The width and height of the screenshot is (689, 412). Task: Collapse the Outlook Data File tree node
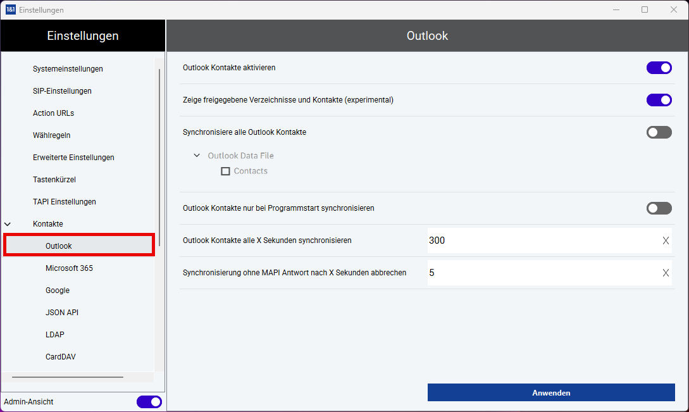pos(197,156)
